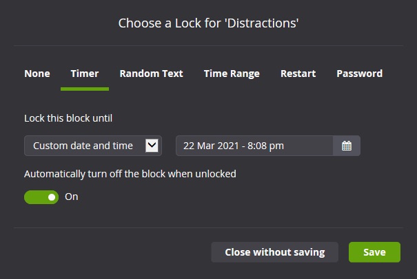Open the calendar date picker icon
The height and width of the screenshot is (279, 417).
pos(347,146)
